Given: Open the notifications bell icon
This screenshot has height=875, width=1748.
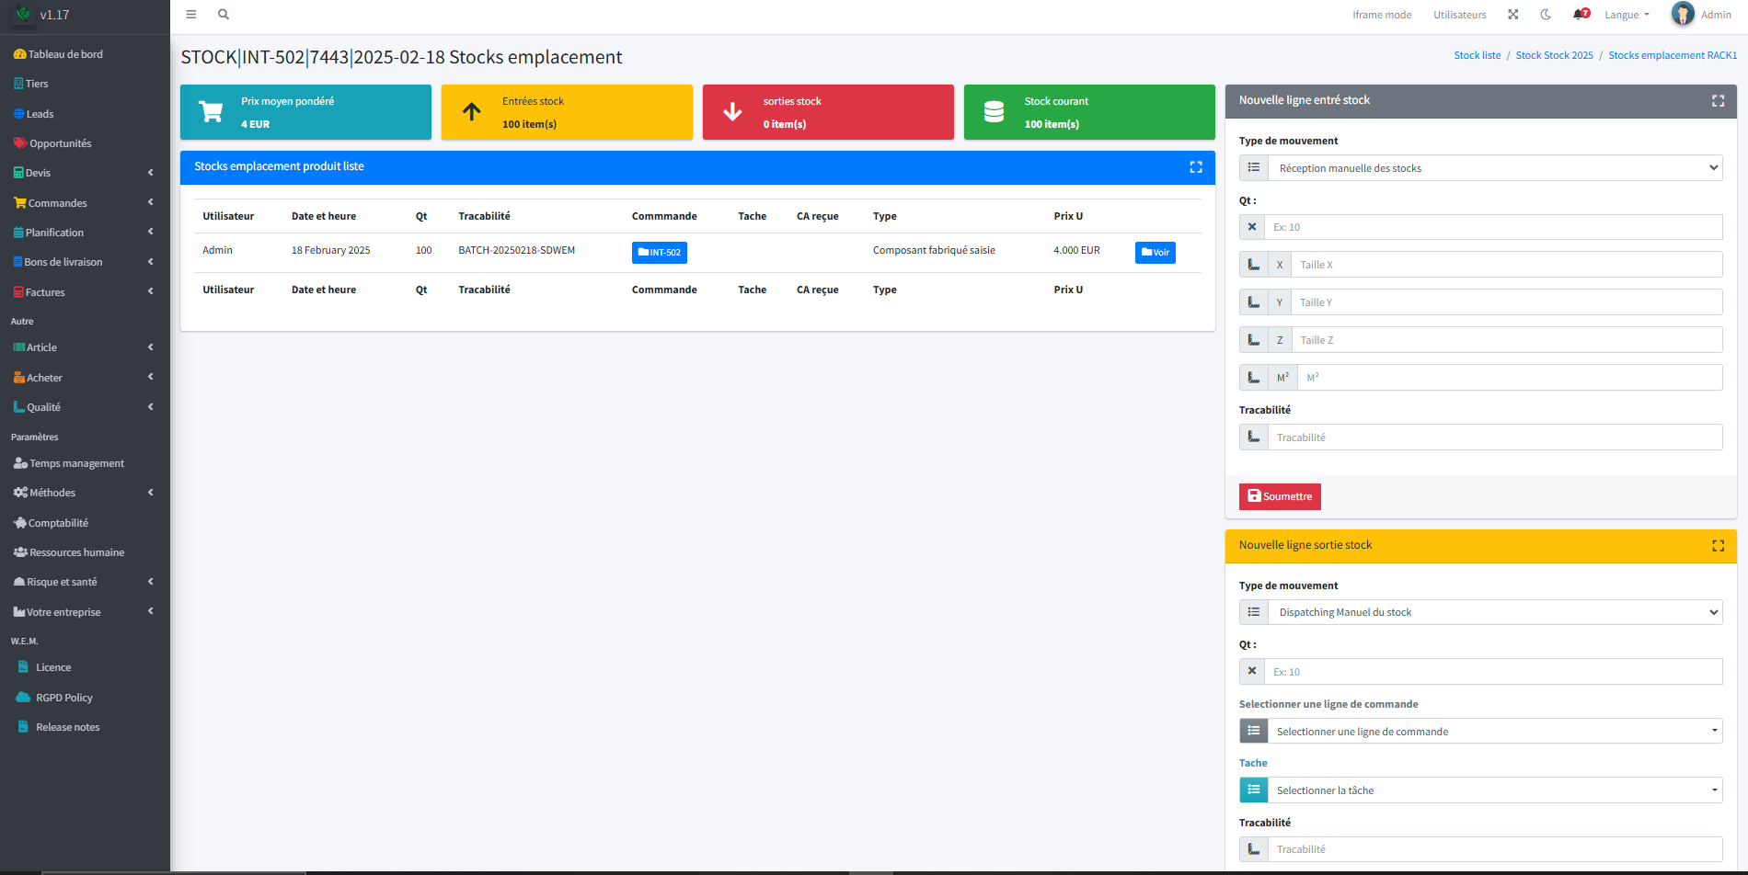Looking at the screenshot, I should pyautogui.click(x=1581, y=15).
